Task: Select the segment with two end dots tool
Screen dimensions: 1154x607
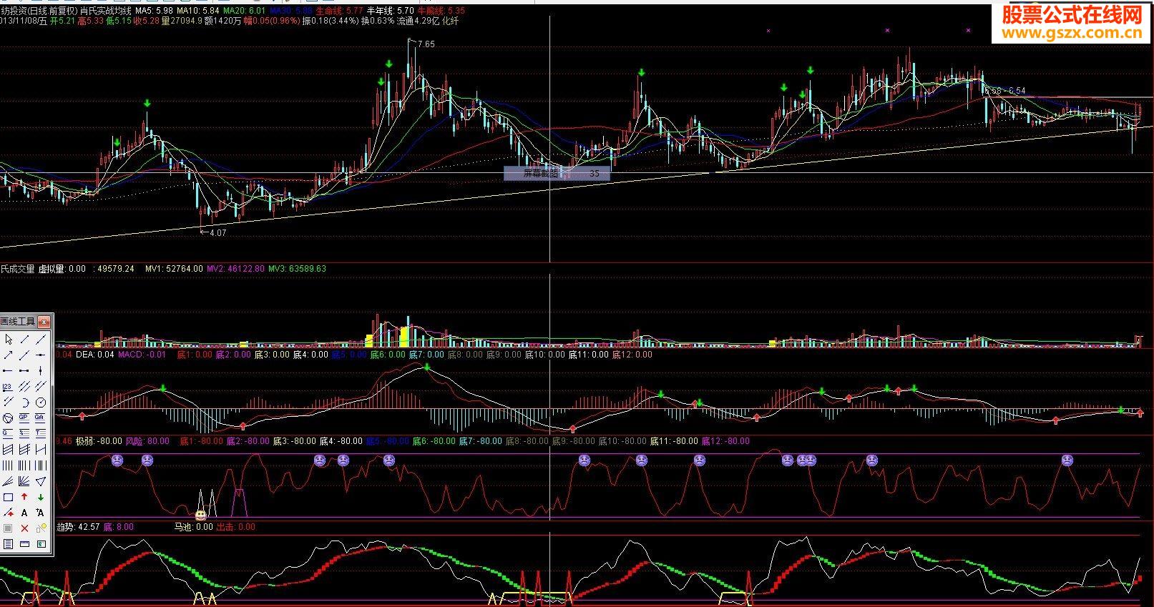Action: point(24,370)
